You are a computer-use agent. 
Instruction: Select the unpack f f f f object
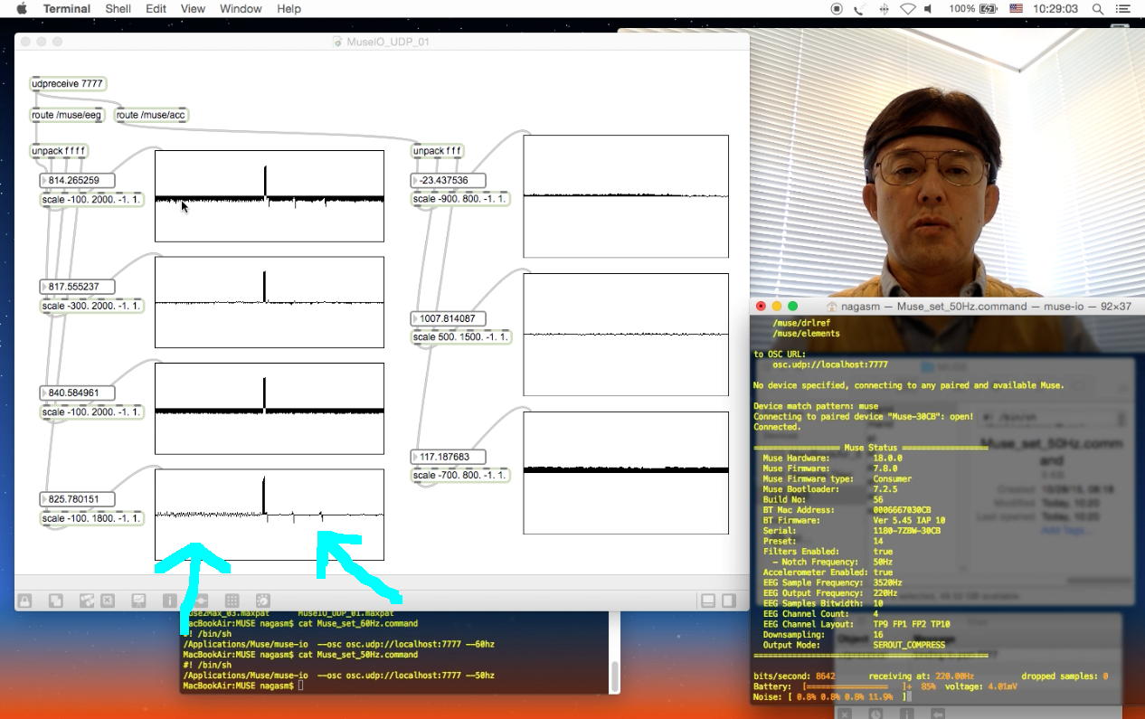60,151
